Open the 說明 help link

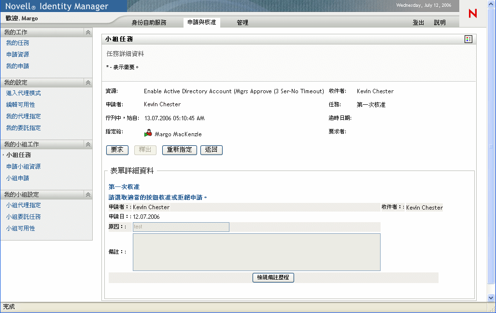click(439, 23)
